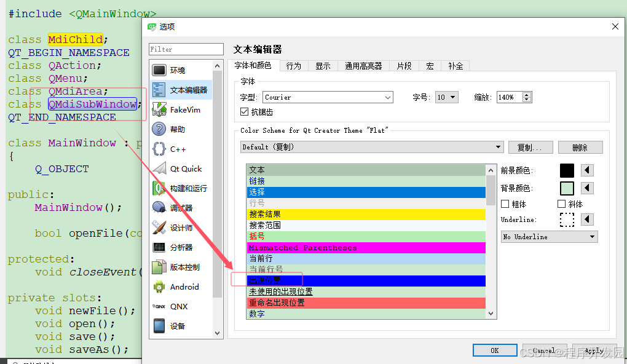Switch to the 补全 tab
Viewport: 627px width, 364px height.
click(455, 66)
